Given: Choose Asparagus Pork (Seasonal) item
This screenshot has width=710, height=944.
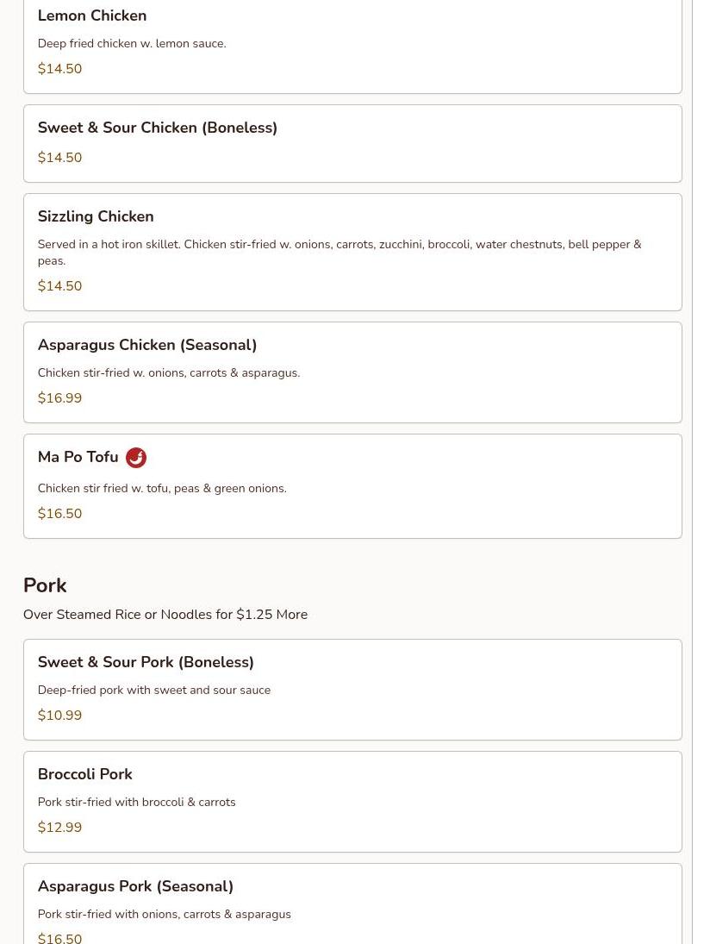Looking at the screenshot, I should (x=135, y=886).
